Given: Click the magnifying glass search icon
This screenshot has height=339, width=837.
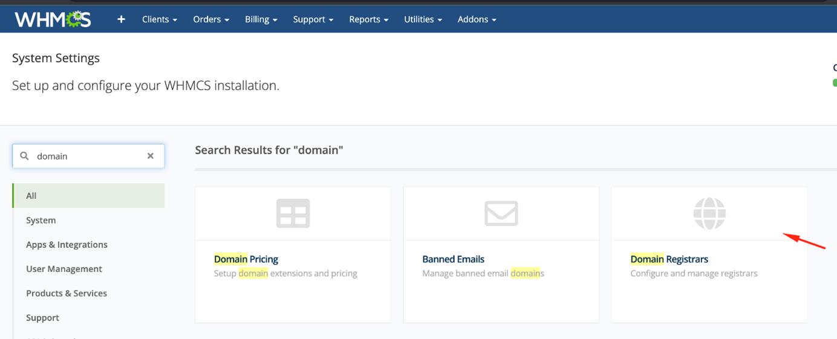Looking at the screenshot, I should 25,156.
